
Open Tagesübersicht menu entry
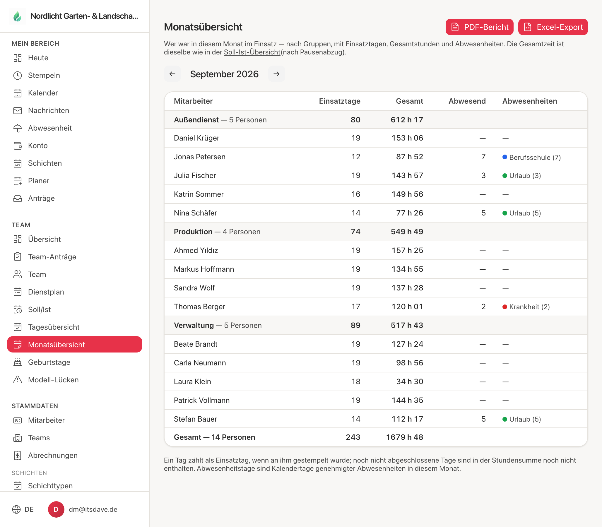point(75,327)
